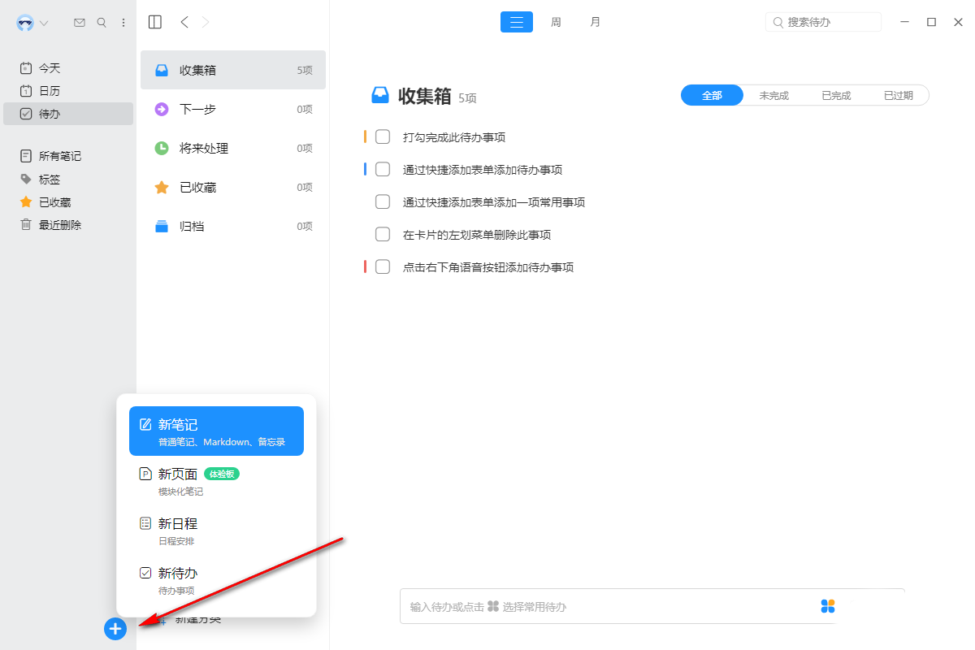This screenshot has height=650, width=975.
Task: Open todo text 打勾完成此待办事项
Action: [454, 137]
